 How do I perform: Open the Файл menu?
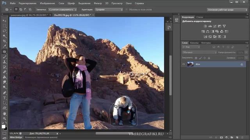pos(12,3)
